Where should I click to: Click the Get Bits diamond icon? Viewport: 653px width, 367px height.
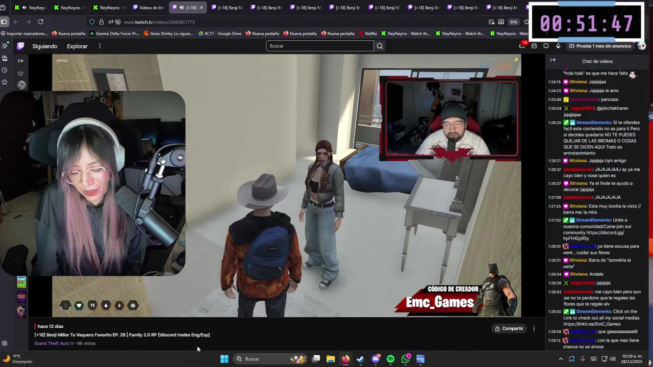click(558, 46)
